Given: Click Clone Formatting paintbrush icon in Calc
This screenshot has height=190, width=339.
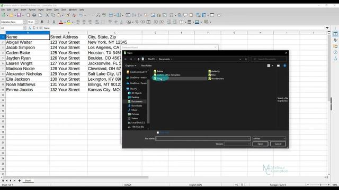Looking at the screenshot, I should pos(68,15).
